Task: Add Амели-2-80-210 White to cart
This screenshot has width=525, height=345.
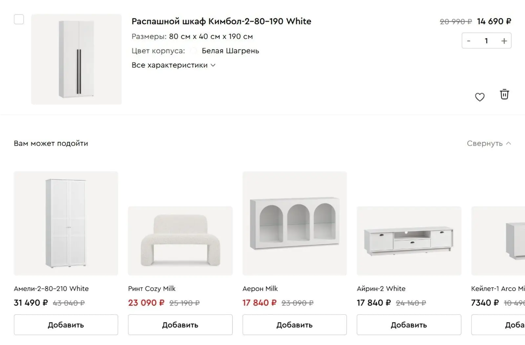Action: point(66,325)
